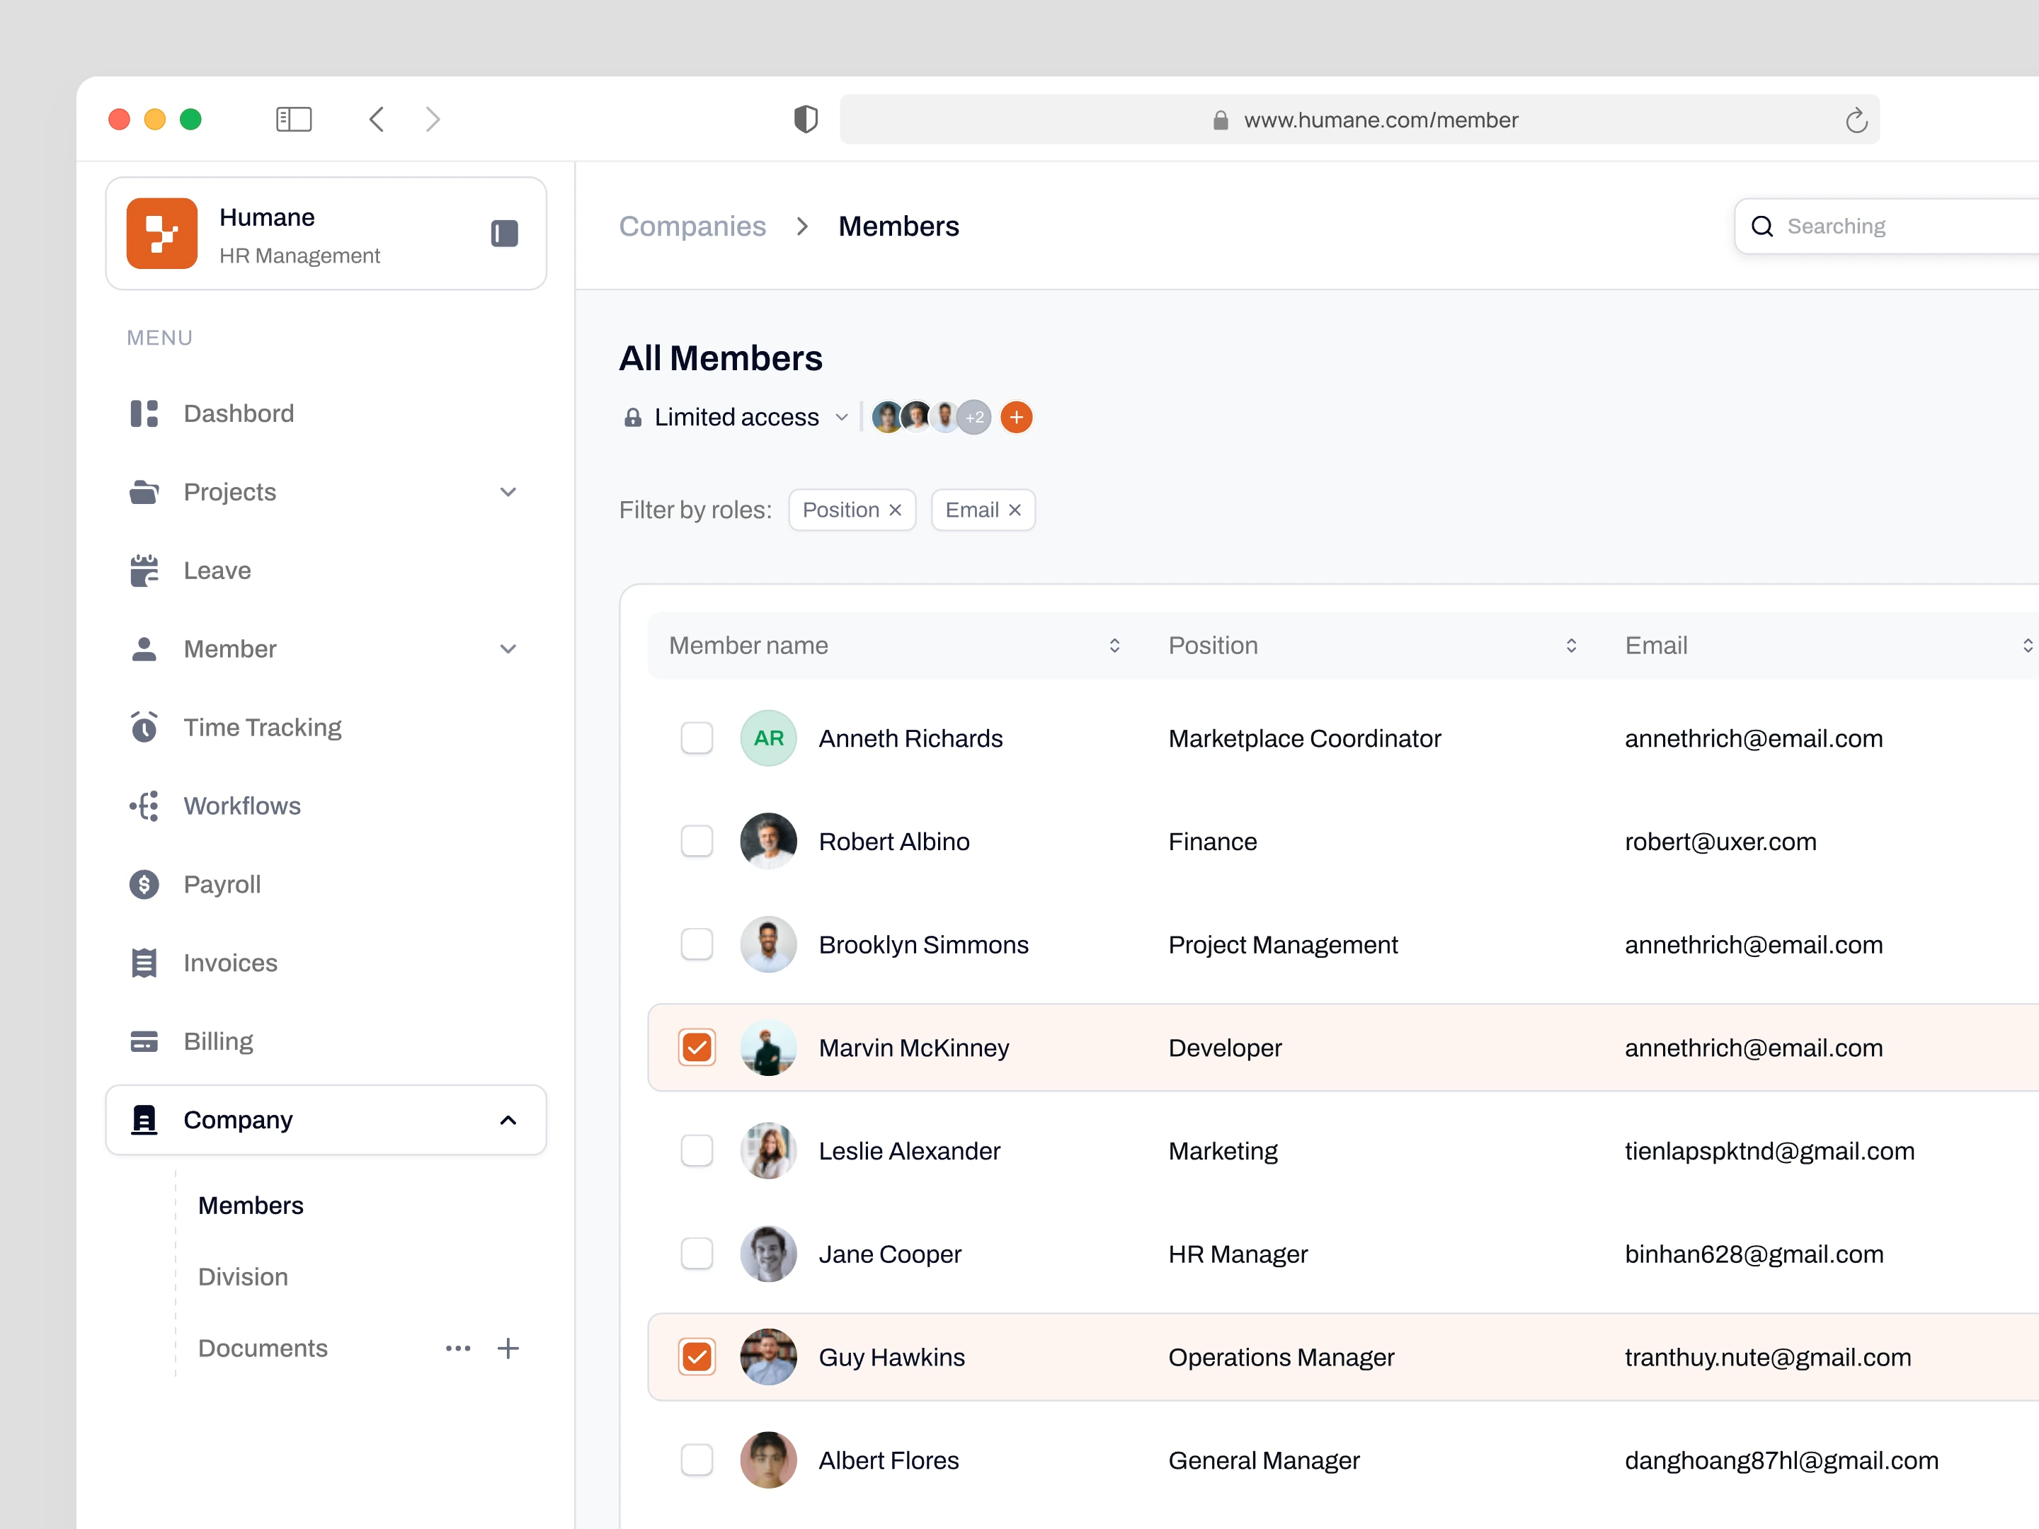Open Documents in the Company submenu

pyautogui.click(x=263, y=1348)
